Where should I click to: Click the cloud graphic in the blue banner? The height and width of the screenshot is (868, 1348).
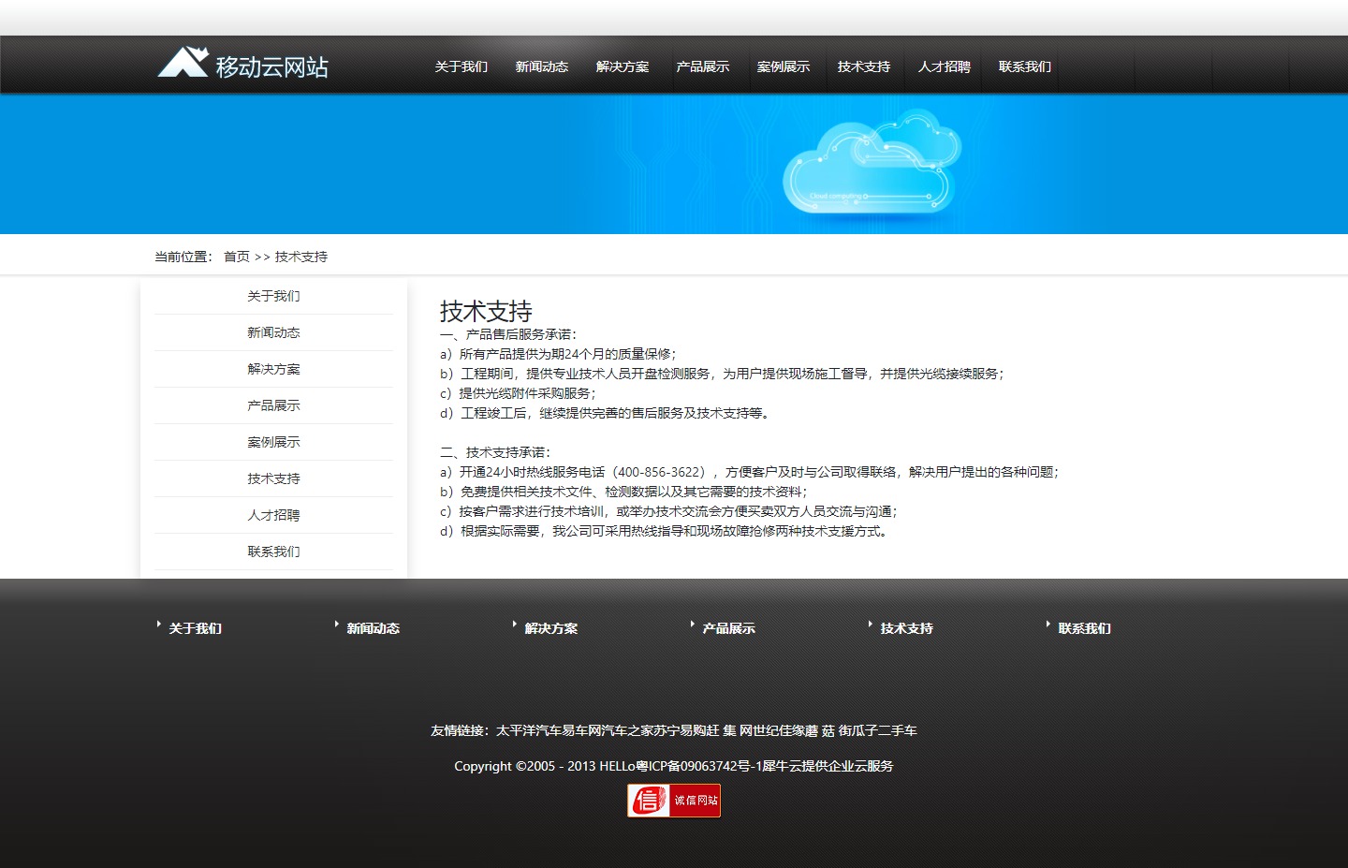[x=871, y=165]
